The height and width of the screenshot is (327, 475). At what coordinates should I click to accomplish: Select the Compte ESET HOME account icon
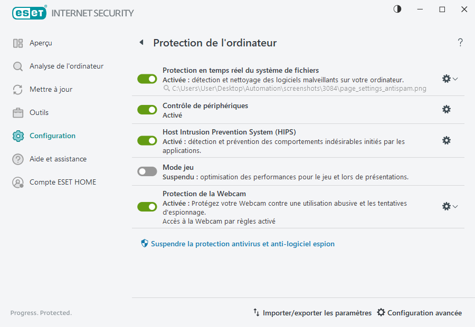click(17, 182)
